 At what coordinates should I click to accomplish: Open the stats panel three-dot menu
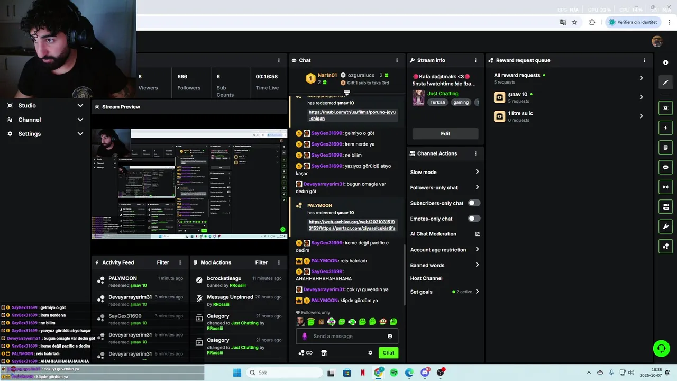coord(279,60)
